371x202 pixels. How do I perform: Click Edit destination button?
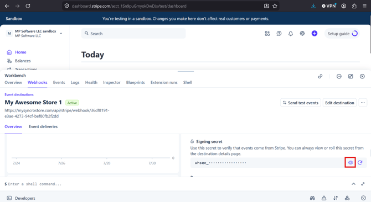pyautogui.click(x=339, y=103)
